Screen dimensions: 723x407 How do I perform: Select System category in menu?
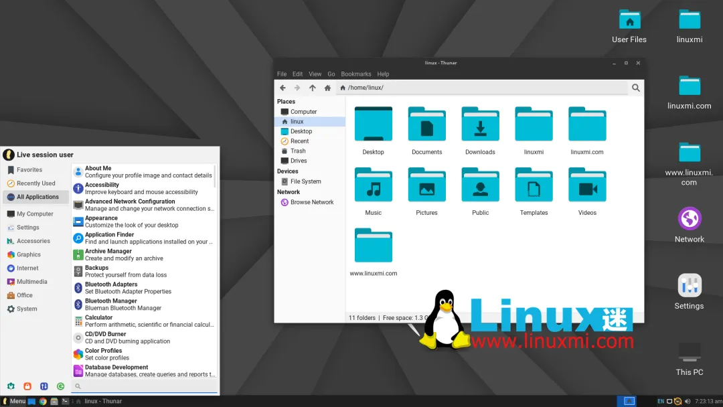(36, 309)
